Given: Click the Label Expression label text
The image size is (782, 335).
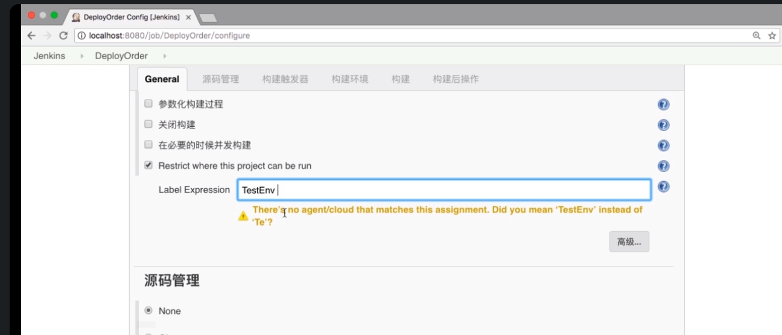Looking at the screenshot, I should coord(194,190).
